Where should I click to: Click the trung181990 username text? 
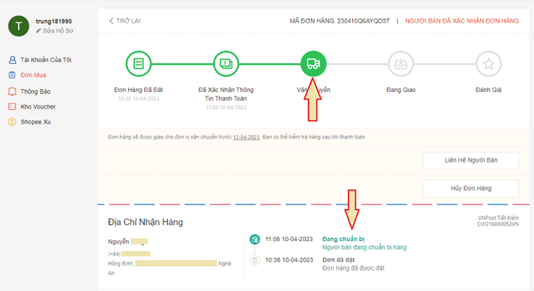[54, 21]
